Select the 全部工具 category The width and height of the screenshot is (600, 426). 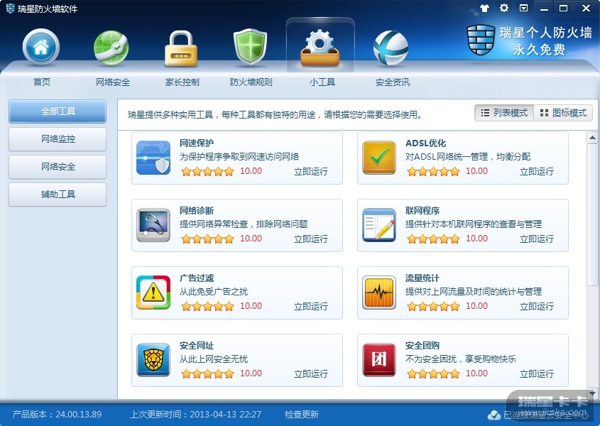[58, 111]
